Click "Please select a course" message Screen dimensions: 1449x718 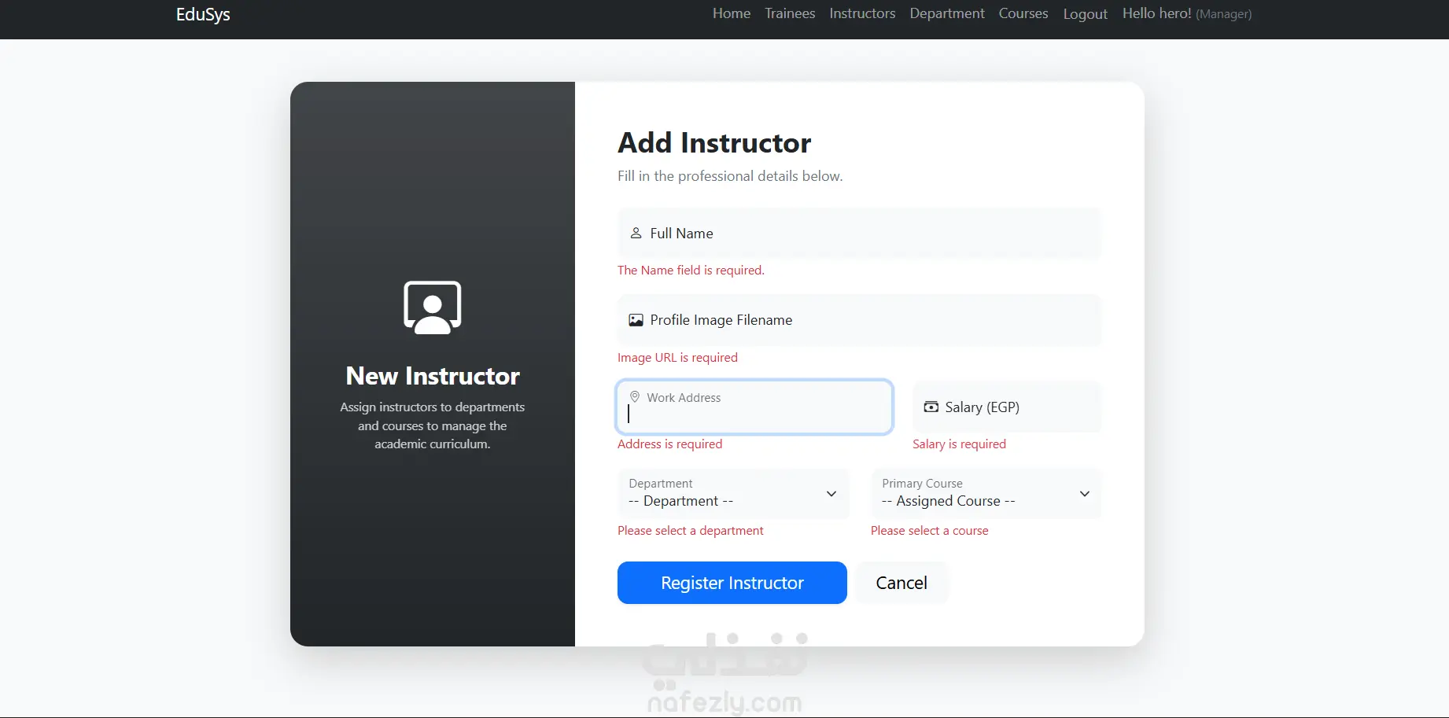click(x=929, y=531)
